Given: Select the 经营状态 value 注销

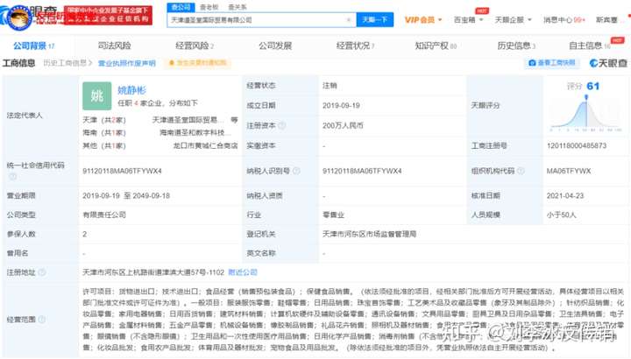Looking at the screenshot, I should coord(330,86).
